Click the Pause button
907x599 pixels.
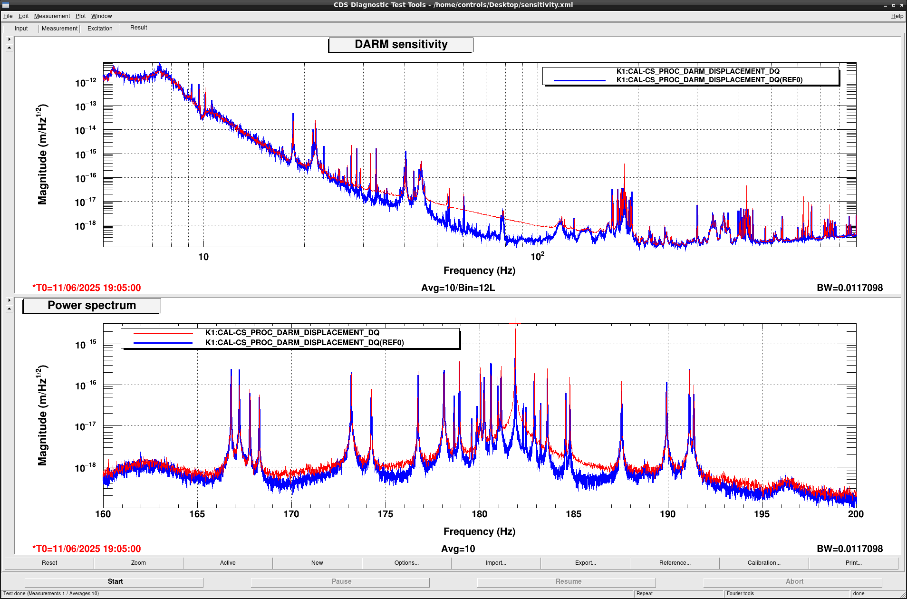(341, 581)
